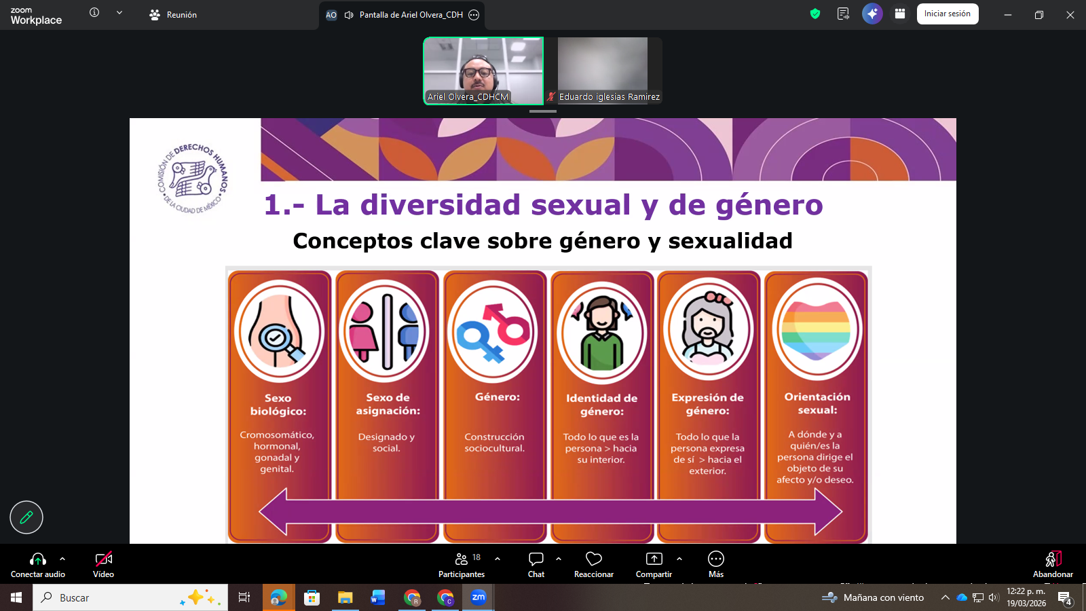This screenshot has height=611, width=1086.
Task: Select the annotation pencil tool
Action: click(26, 517)
